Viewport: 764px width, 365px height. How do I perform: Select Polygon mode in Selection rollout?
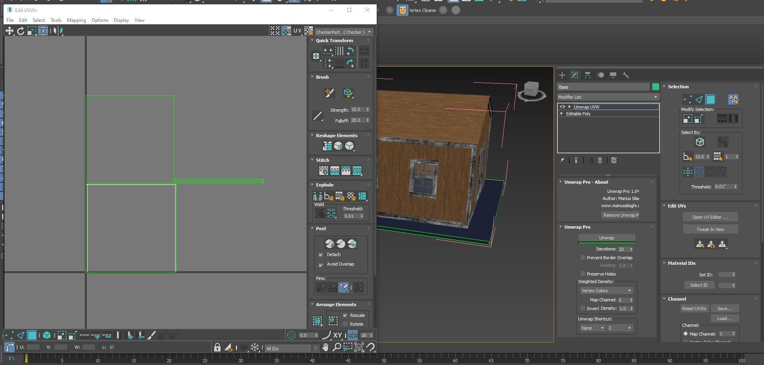coord(710,99)
